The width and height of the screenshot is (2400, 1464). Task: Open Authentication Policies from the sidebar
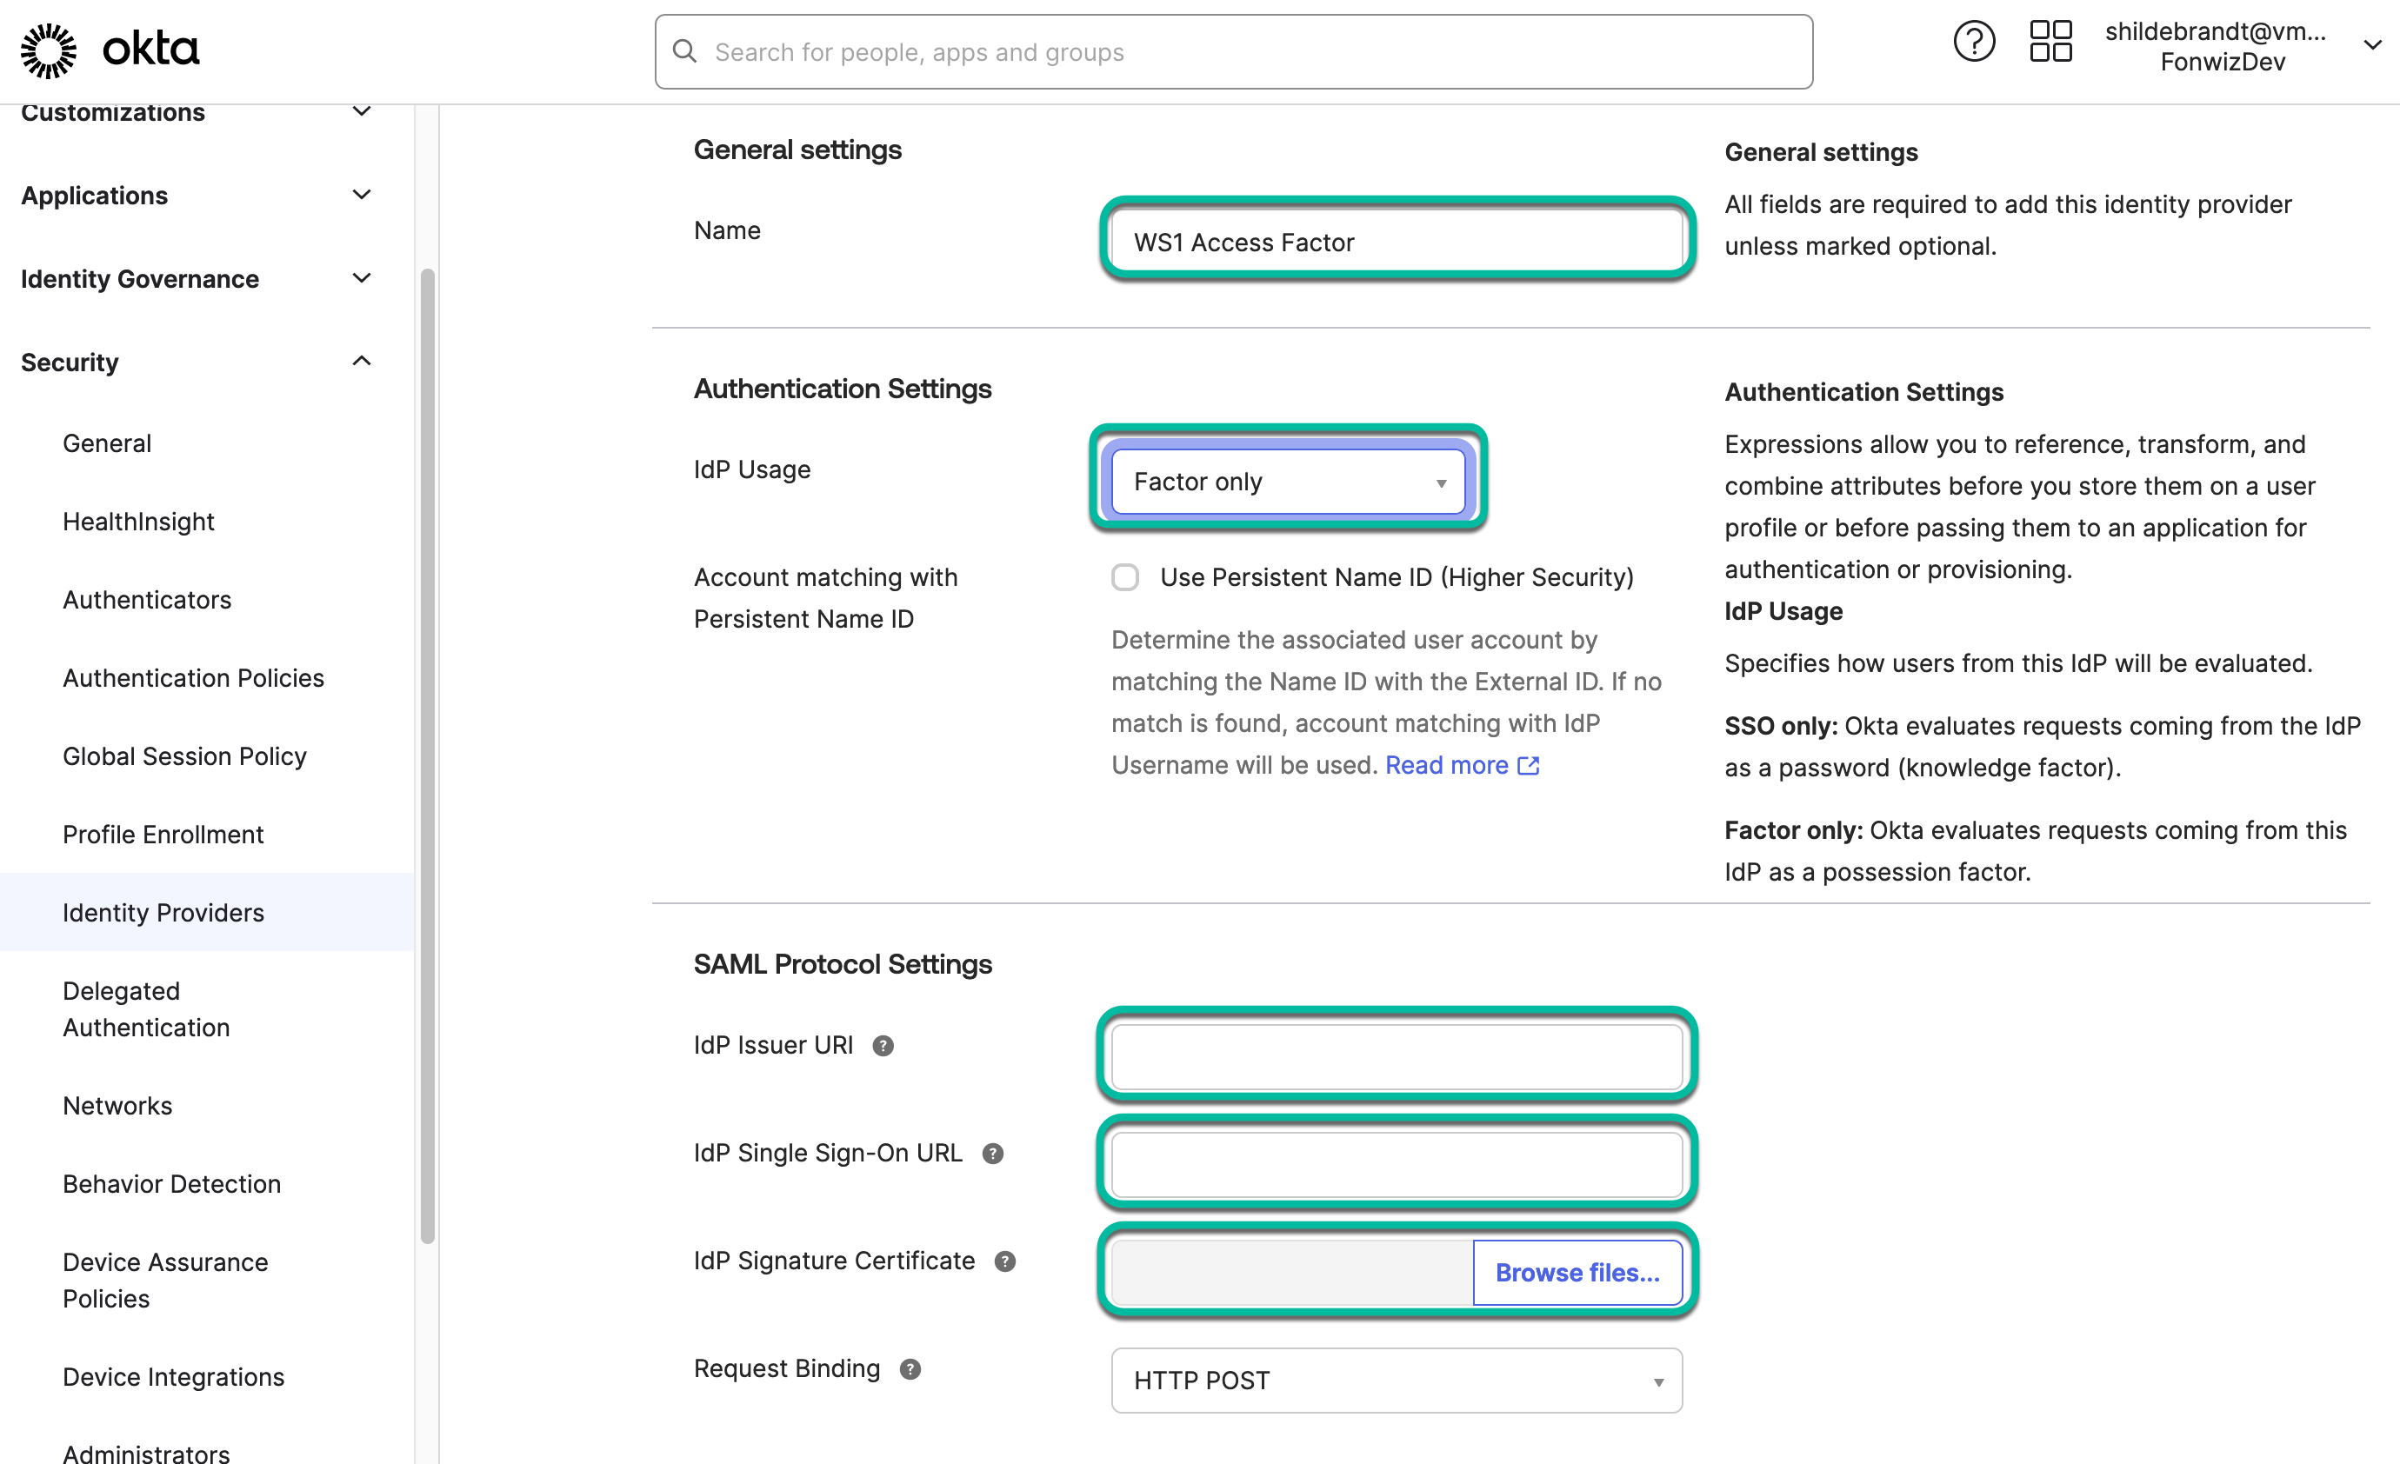(x=193, y=677)
